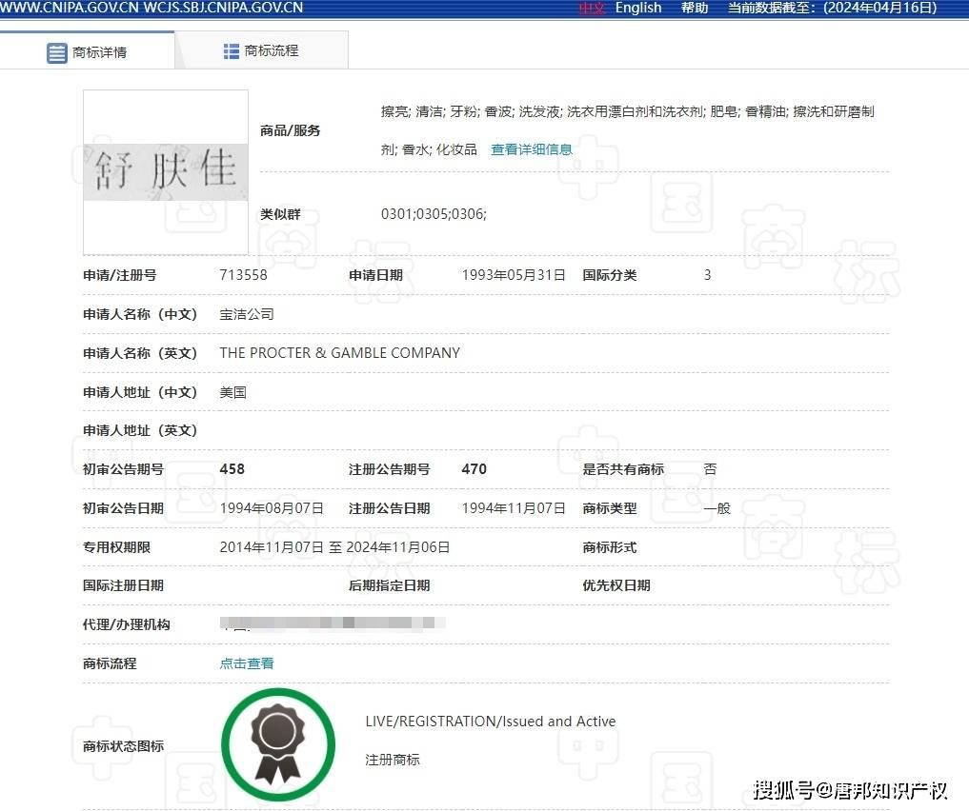Click the 商标形式 label
Image resolution: width=969 pixels, height=811 pixels.
click(610, 547)
